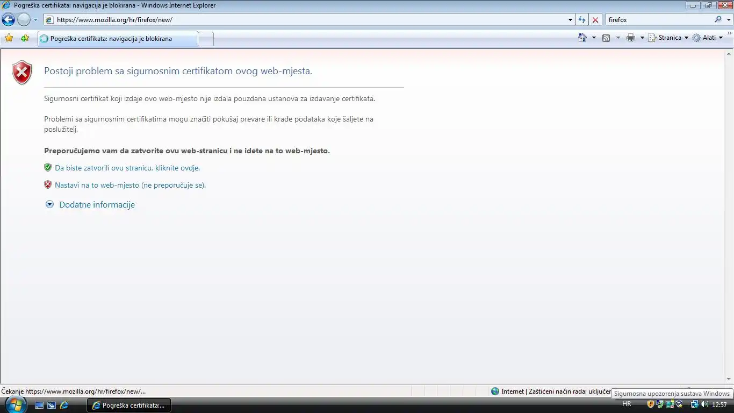The height and width of the screenshot is (413, 734).
Task: Open a new blank tab
Action: [x=206, y=39]
